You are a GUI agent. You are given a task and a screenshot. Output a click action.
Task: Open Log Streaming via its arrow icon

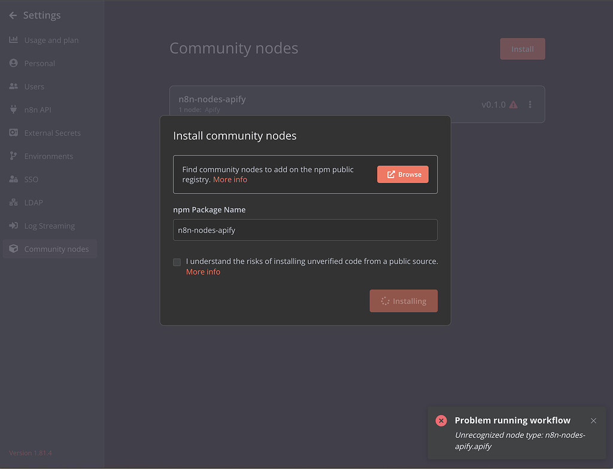13,226
